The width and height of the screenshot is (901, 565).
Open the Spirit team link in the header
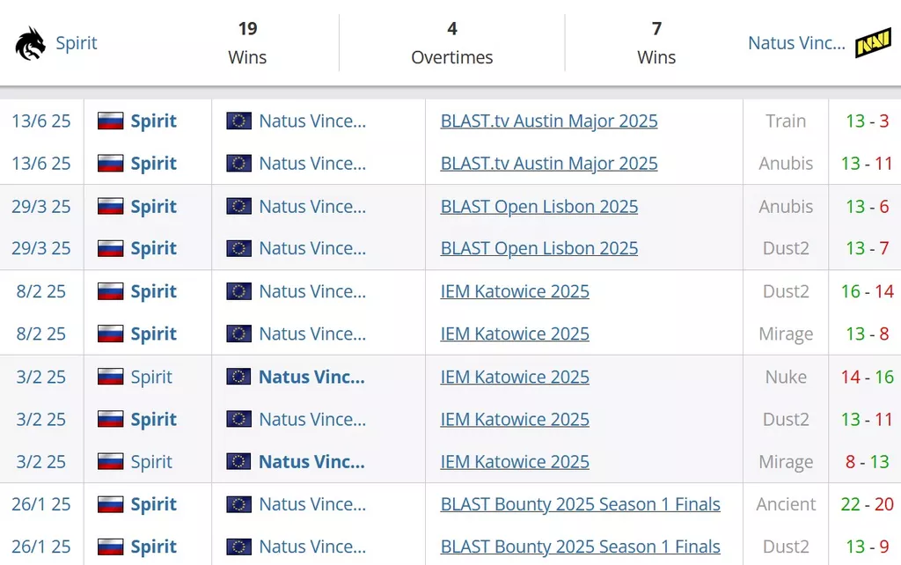tap(77, 43)
